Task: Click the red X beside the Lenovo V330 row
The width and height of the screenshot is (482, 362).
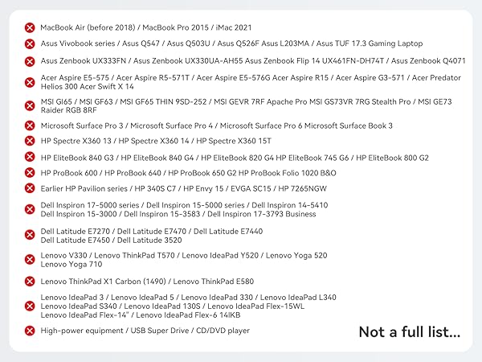Action: [30, 259]
